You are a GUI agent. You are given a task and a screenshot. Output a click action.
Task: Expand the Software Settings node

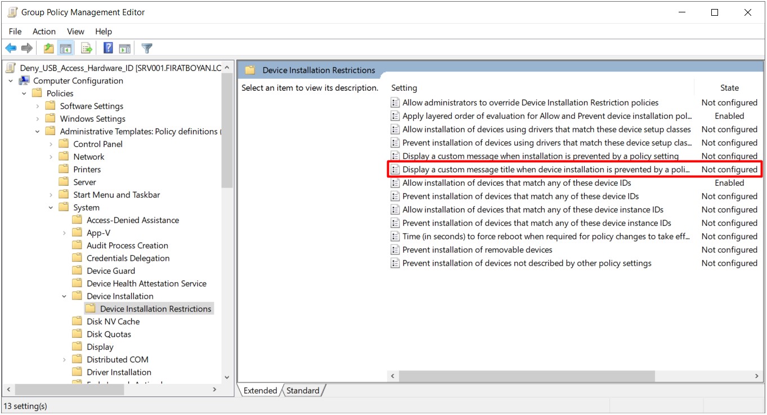click(x=38, y=106)
